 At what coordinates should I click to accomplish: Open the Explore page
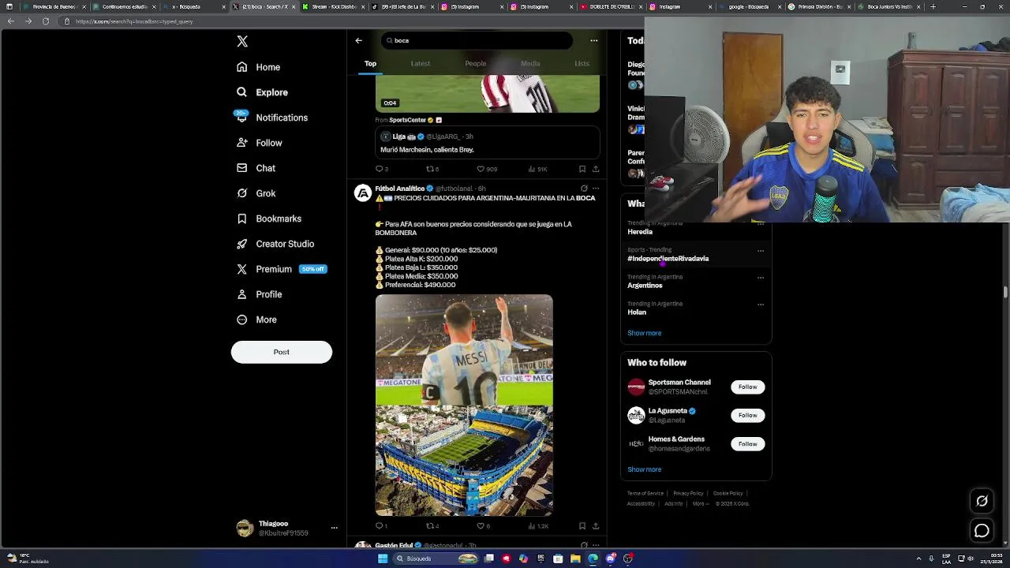(x=263, y=92)
